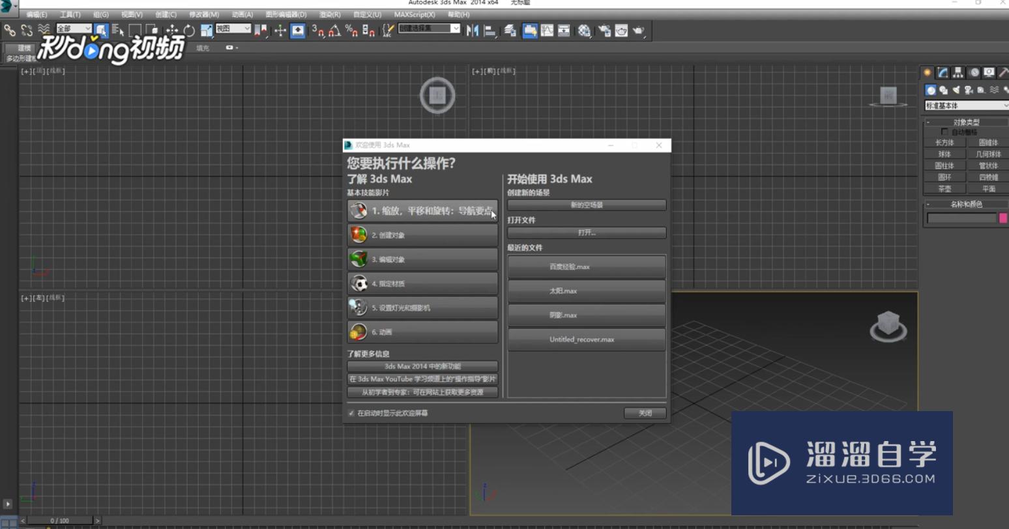Switch to the Modify command panel tab
Viewport: 1009px width, 529px height.
click(x=943, y=72)
